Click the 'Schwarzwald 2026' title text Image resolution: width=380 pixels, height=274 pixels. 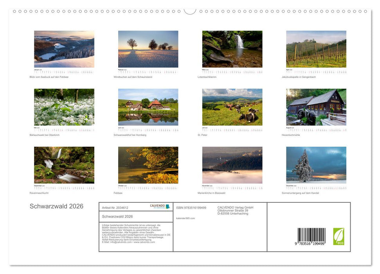click(x=56, y=206)
